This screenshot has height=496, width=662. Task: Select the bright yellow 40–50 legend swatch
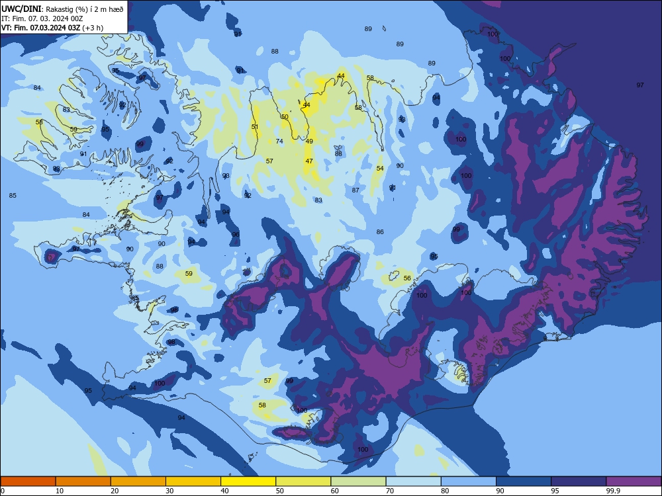pyautogui.click(x=248, y=481)
